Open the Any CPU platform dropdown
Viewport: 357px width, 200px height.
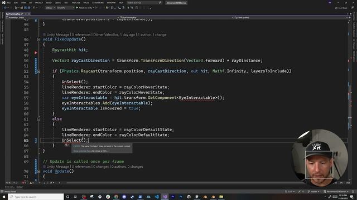pos(65,8)
